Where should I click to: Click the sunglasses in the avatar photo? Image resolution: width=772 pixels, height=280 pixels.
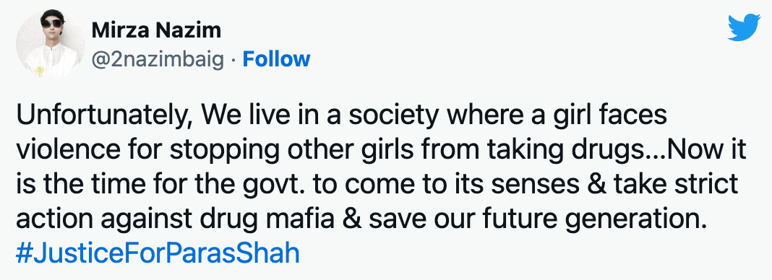click(52, 23)
